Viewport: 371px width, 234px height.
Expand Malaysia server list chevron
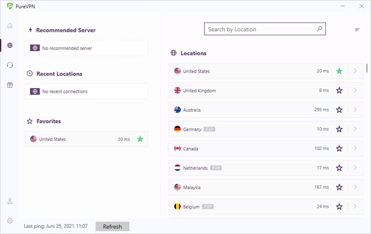tap(355, 187)
